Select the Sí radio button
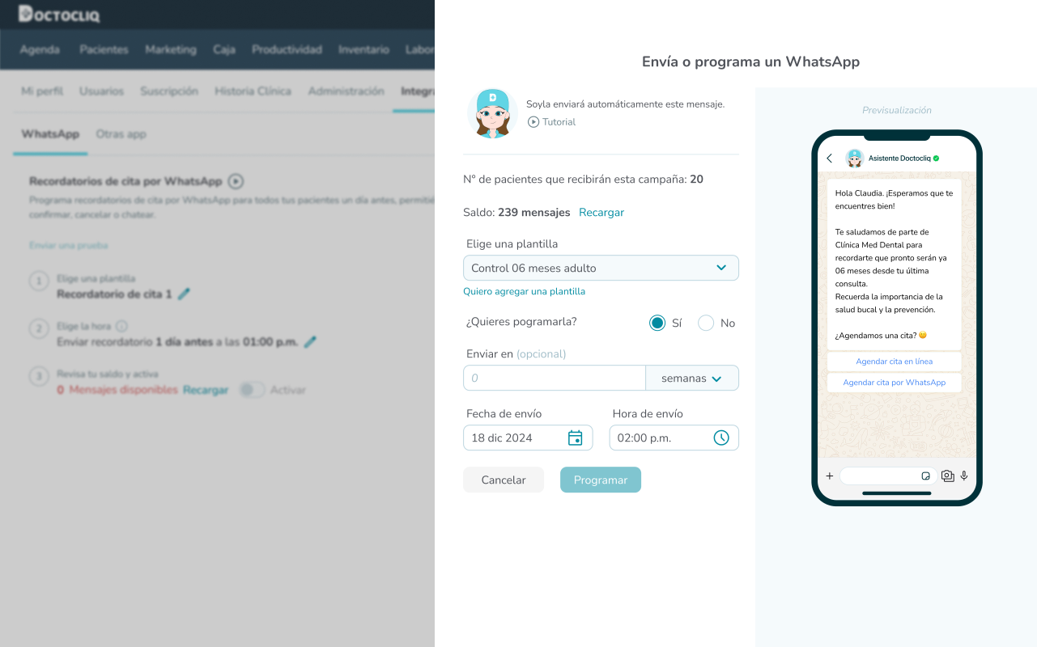1037x647 pixels. (x=657, y=323)
